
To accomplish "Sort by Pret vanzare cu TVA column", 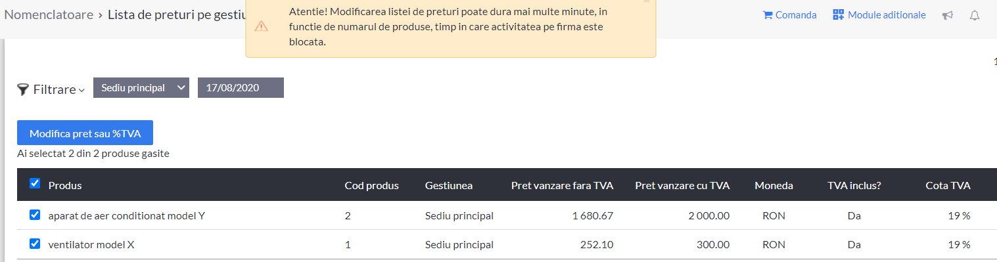I will [x=682, y=185].
